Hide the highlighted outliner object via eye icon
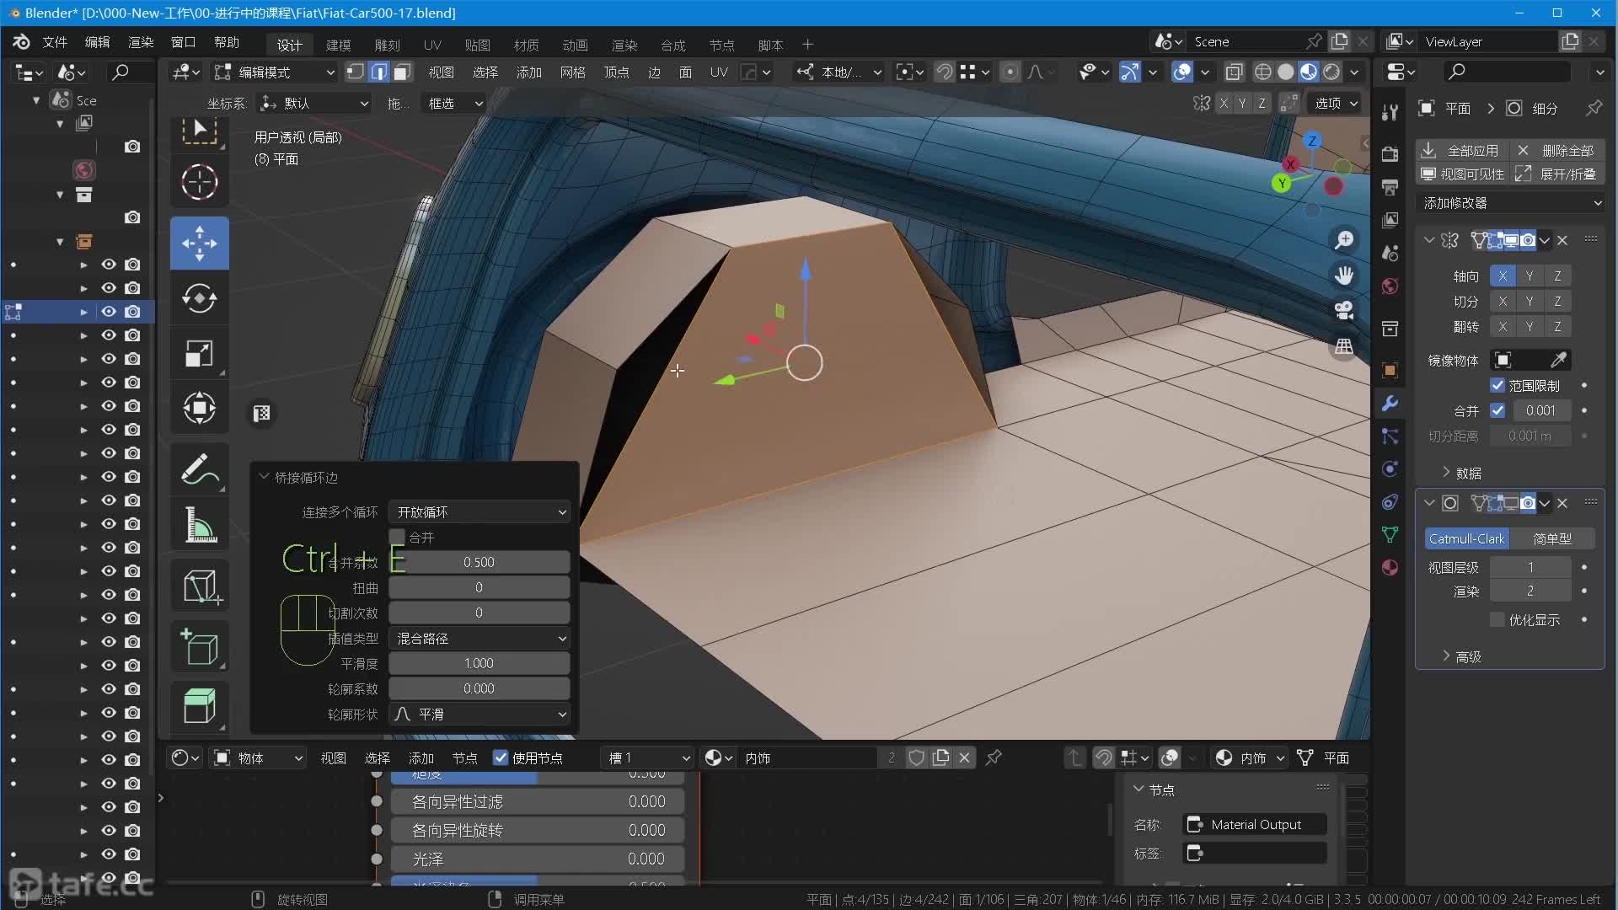Screen dimensions: 1618x910 [109, 312]
